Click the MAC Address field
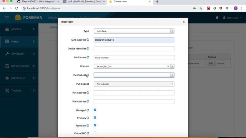This screenshot has height=138, width=246. click(x=134, y=40)
